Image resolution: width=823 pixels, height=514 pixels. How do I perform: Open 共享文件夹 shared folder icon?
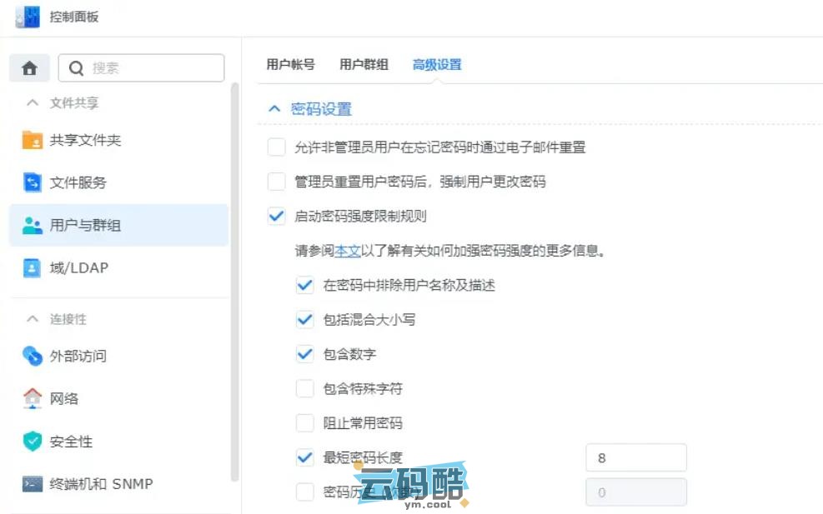pyautogui.click(x=33, y=140)
